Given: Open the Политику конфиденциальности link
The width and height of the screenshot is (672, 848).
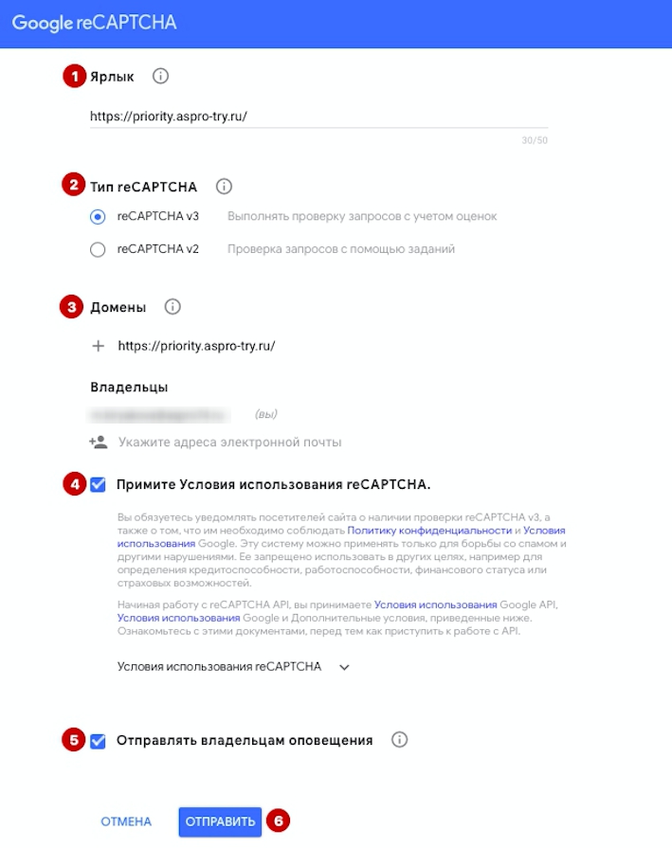Looking at the screenshot, I should (429, 531).
